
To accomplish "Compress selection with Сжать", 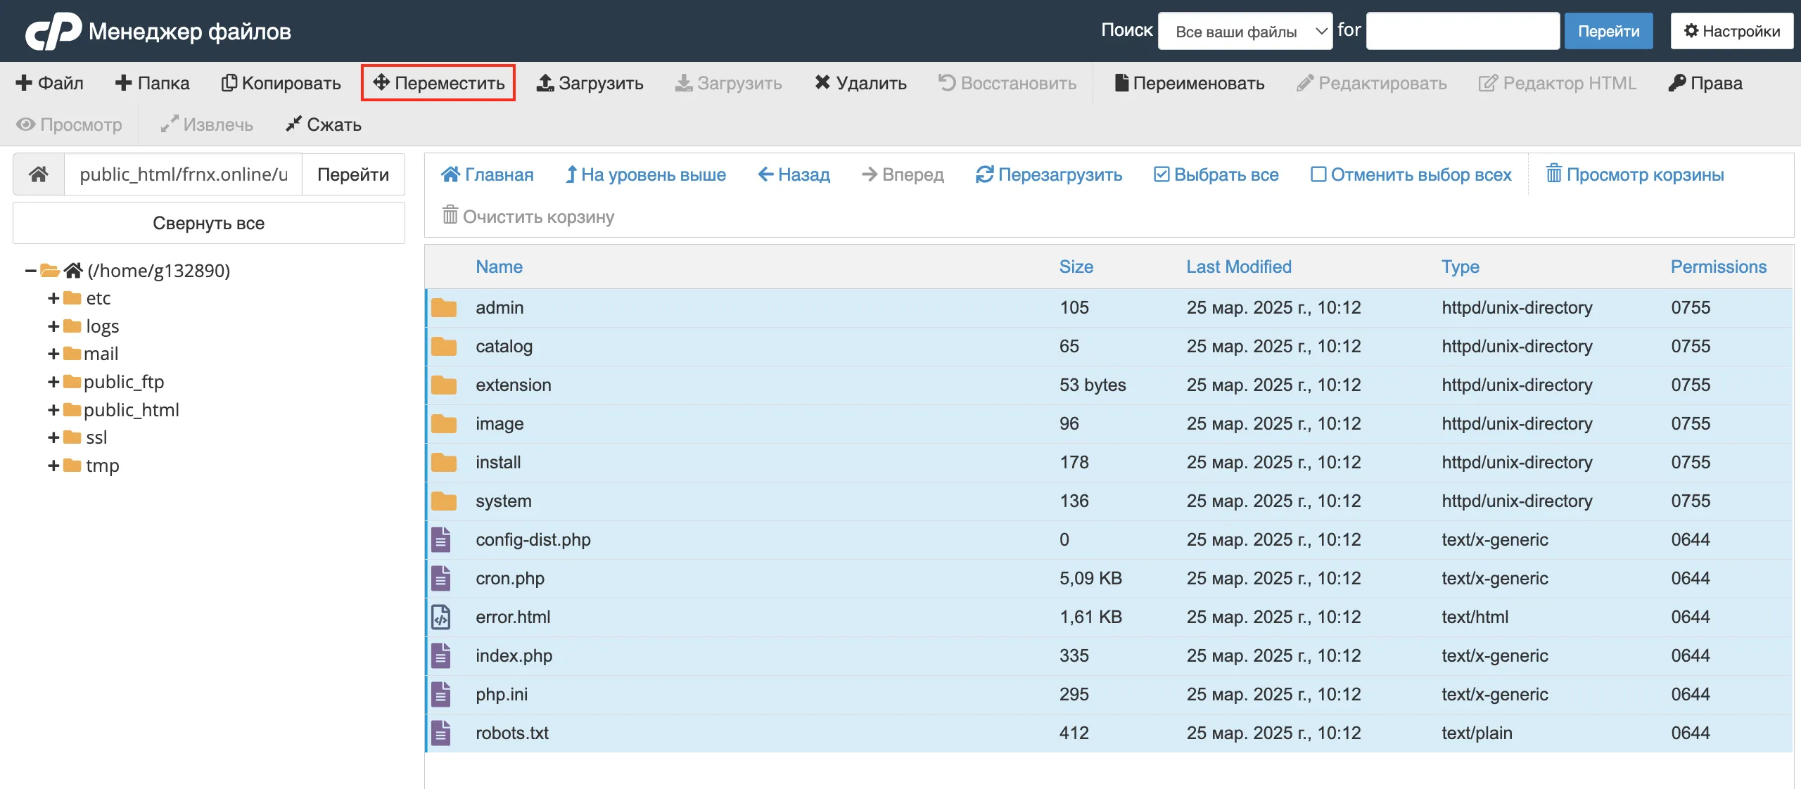I will pos(324,124).
